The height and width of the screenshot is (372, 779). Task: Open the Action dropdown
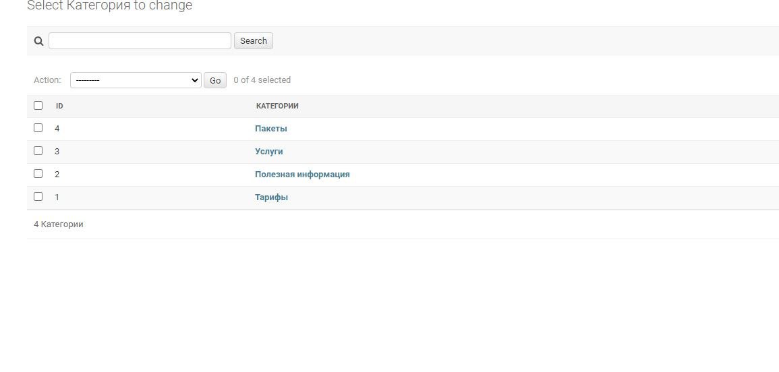[136, 80]
